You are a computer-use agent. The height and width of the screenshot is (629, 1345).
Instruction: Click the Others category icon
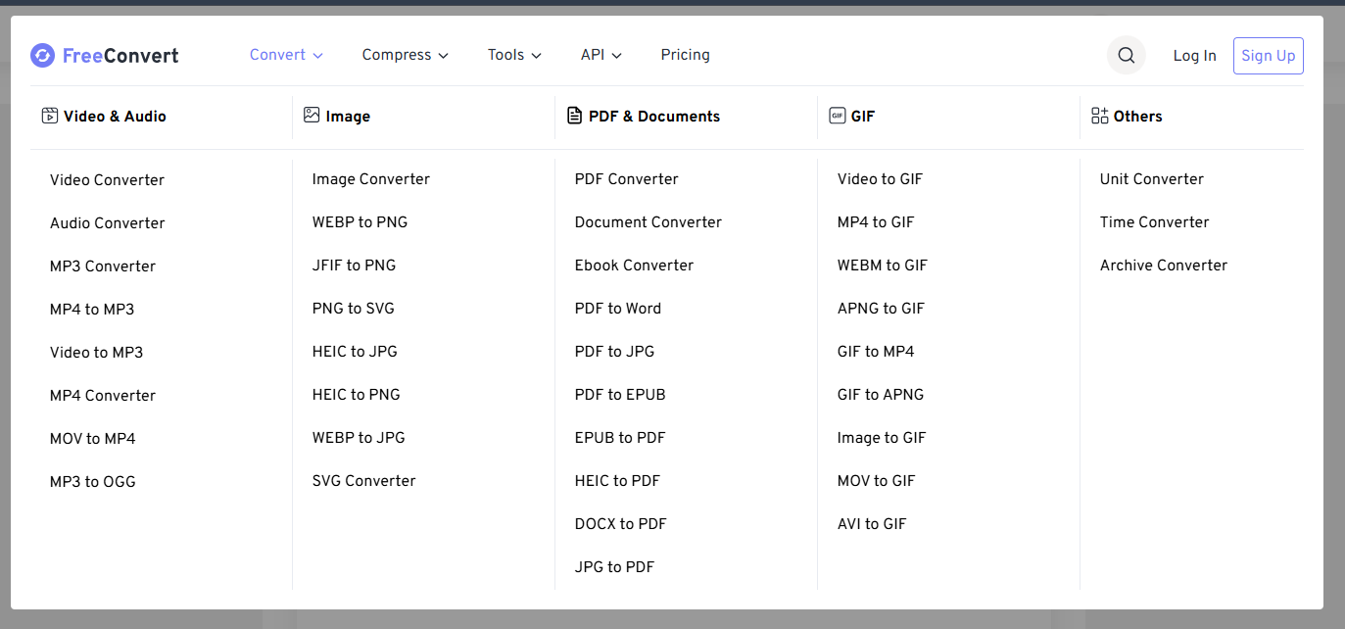[1099, 116]
